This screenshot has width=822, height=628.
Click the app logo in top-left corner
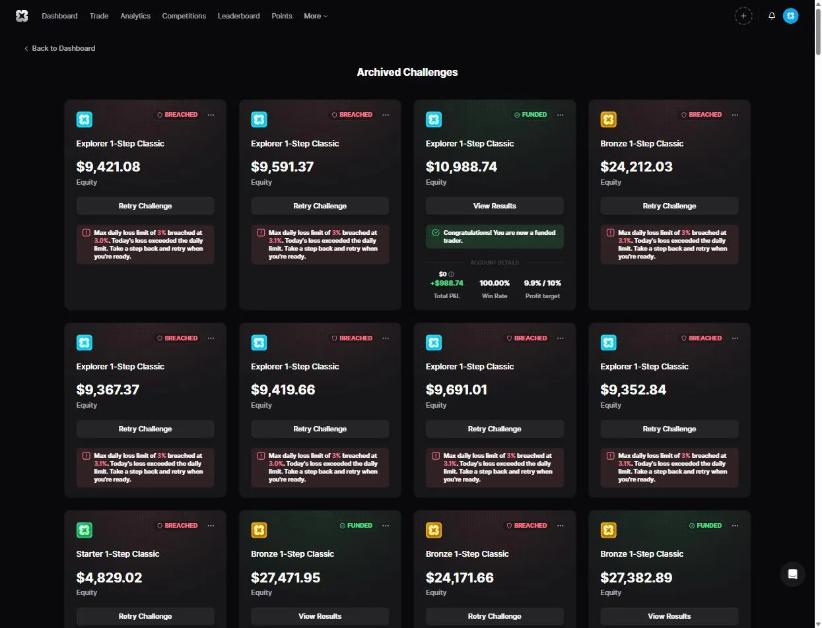point(22,16)
